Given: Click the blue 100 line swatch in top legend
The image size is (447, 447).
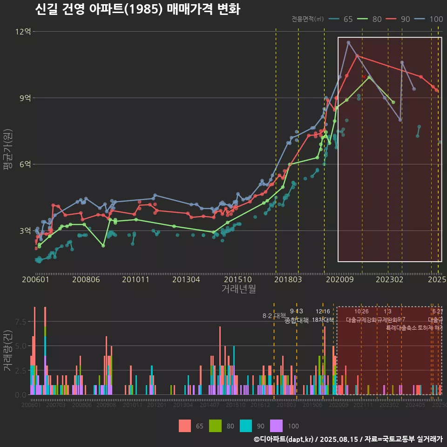Looking at the screenshot, I should tap(420, 19).
